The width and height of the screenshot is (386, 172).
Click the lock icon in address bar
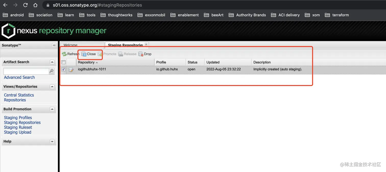coord(48,5)
